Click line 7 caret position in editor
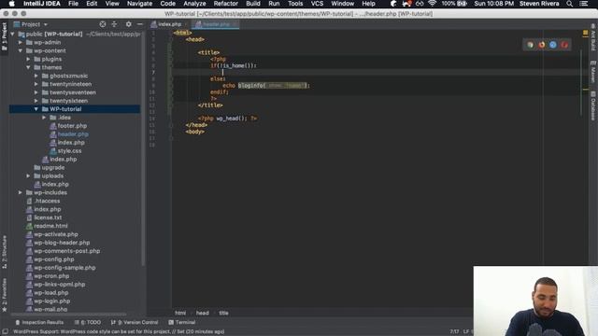The width and height of the screenshot is (598, 336). coord(223,72)
